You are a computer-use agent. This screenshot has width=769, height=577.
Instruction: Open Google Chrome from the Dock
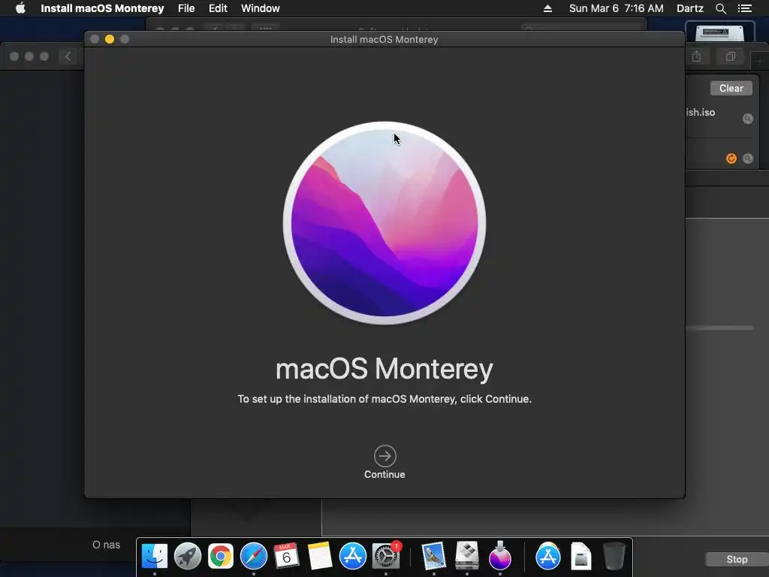(221, 557)
